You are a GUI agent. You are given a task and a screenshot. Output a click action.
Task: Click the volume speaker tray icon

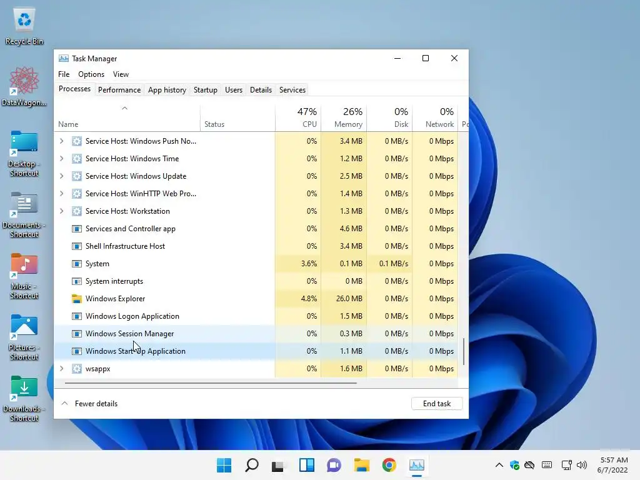(582, 465)
